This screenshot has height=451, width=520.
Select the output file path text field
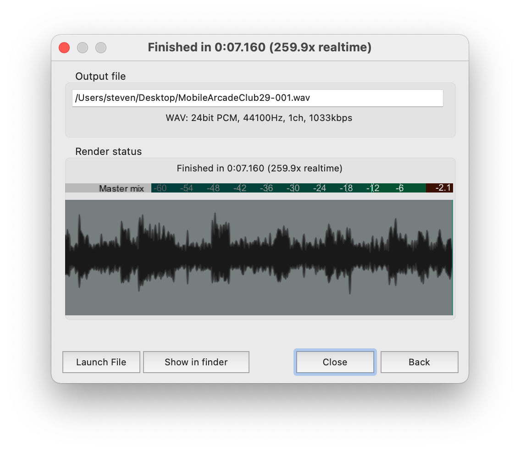point(259,98)
